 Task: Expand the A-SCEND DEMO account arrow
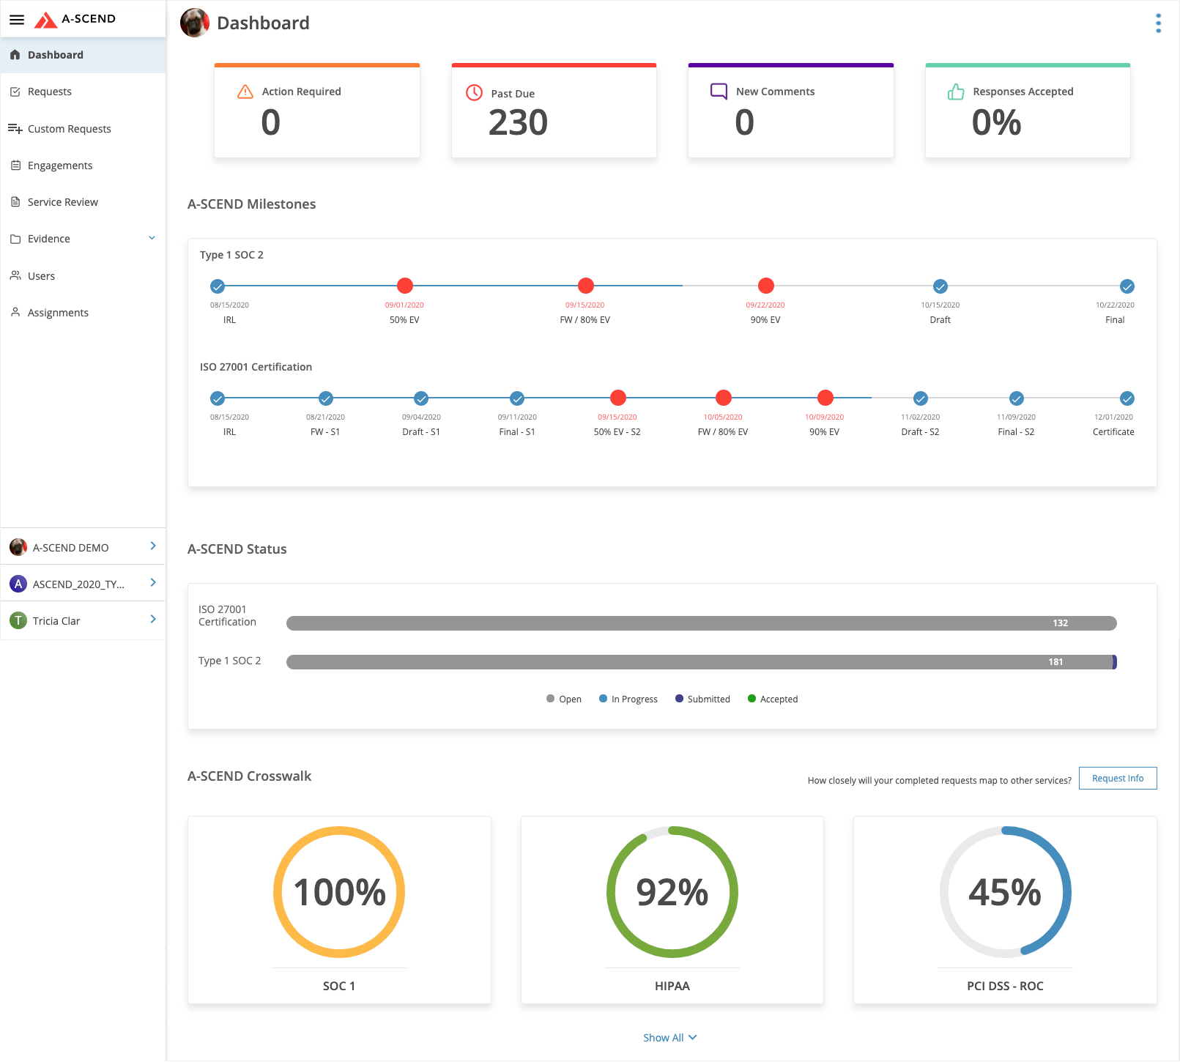coord(152,546)
